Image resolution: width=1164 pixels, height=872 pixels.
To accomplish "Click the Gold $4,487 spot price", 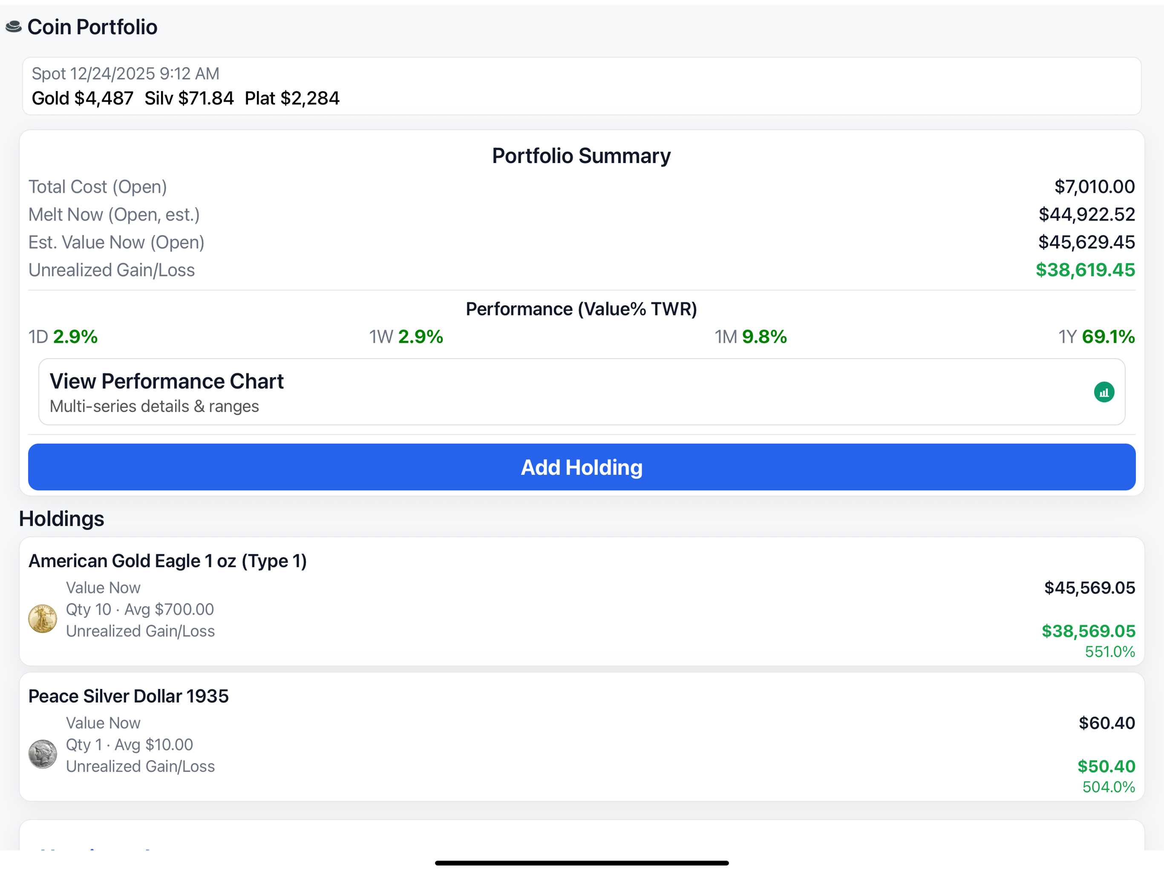I will pyautogui.click(x=83, y=98).
